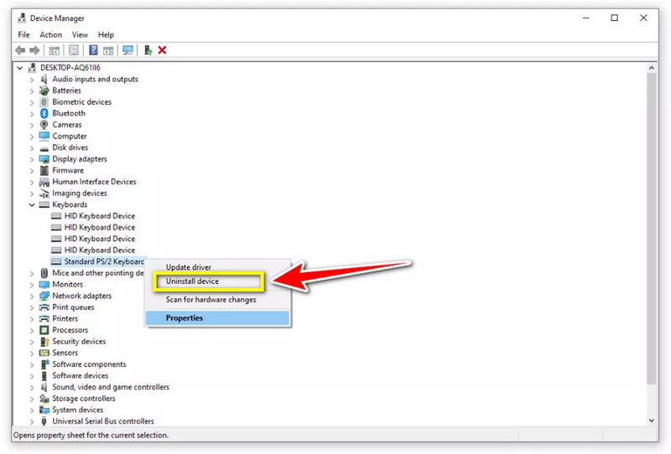
Task: Click the Monitors category icon
Action: point(44,285)
